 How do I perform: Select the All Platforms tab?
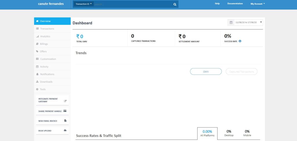coord(207,133)
